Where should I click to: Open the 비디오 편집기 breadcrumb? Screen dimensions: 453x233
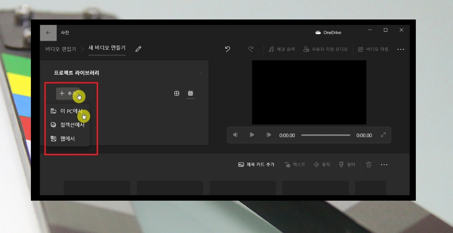click(x=60, y=49)
